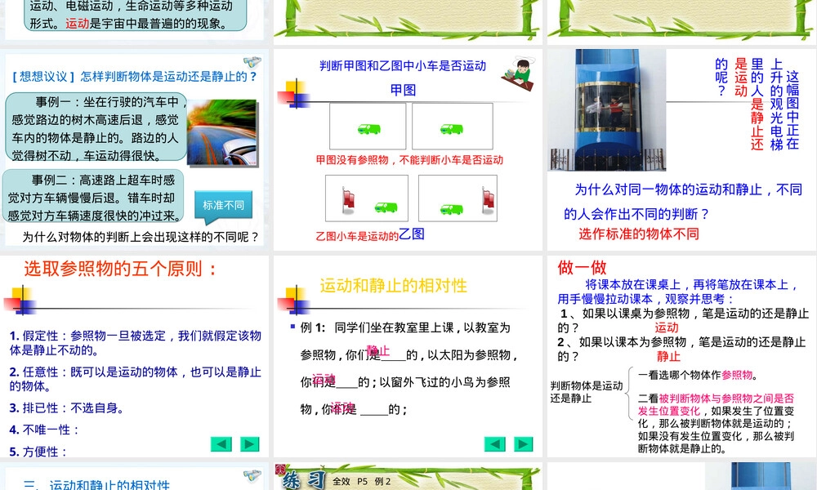The width and height of the screenshot is (817, 490).
Task: Click text 运动是宇宙中最普遍的现象
Action: (146, 24)
